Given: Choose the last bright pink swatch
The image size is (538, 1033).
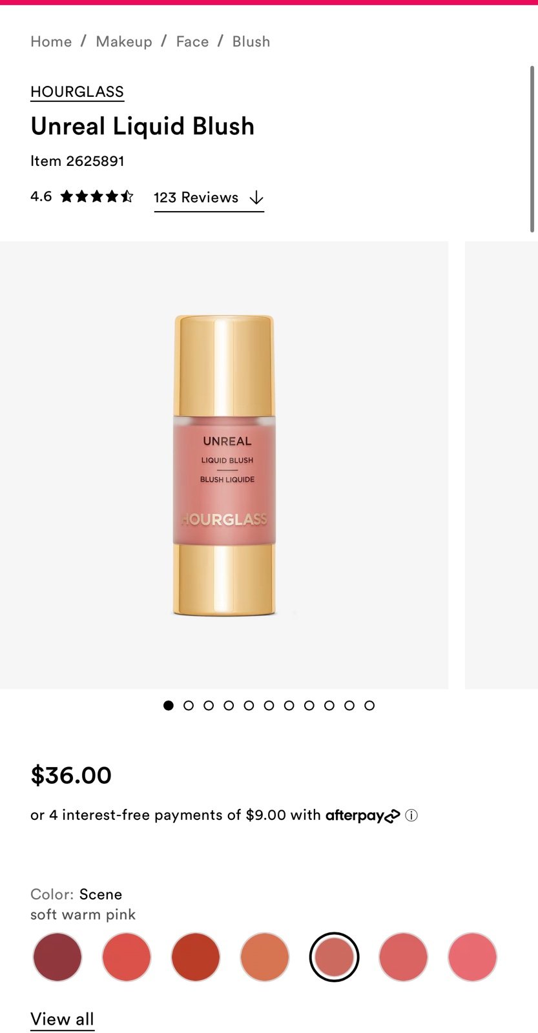Looking at the screenshot, I should pos(473,957).
